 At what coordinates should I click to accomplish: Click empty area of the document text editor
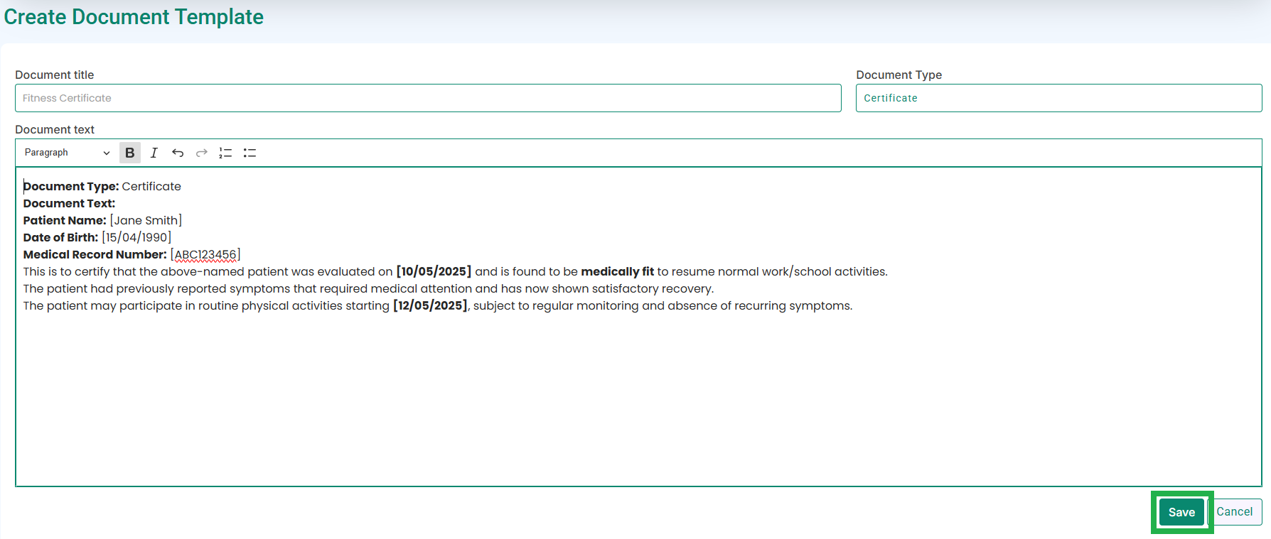pyautogui.click(x=638, y=401)
